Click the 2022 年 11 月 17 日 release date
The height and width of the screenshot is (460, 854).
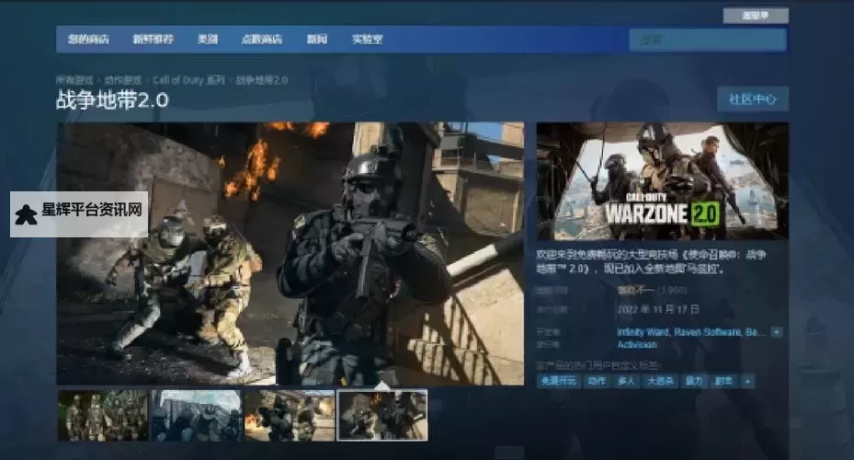coord(658,309)
